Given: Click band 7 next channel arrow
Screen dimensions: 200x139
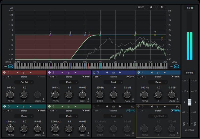Looking at the screenshot, I should pyautogui.click(x=120, y=106).
